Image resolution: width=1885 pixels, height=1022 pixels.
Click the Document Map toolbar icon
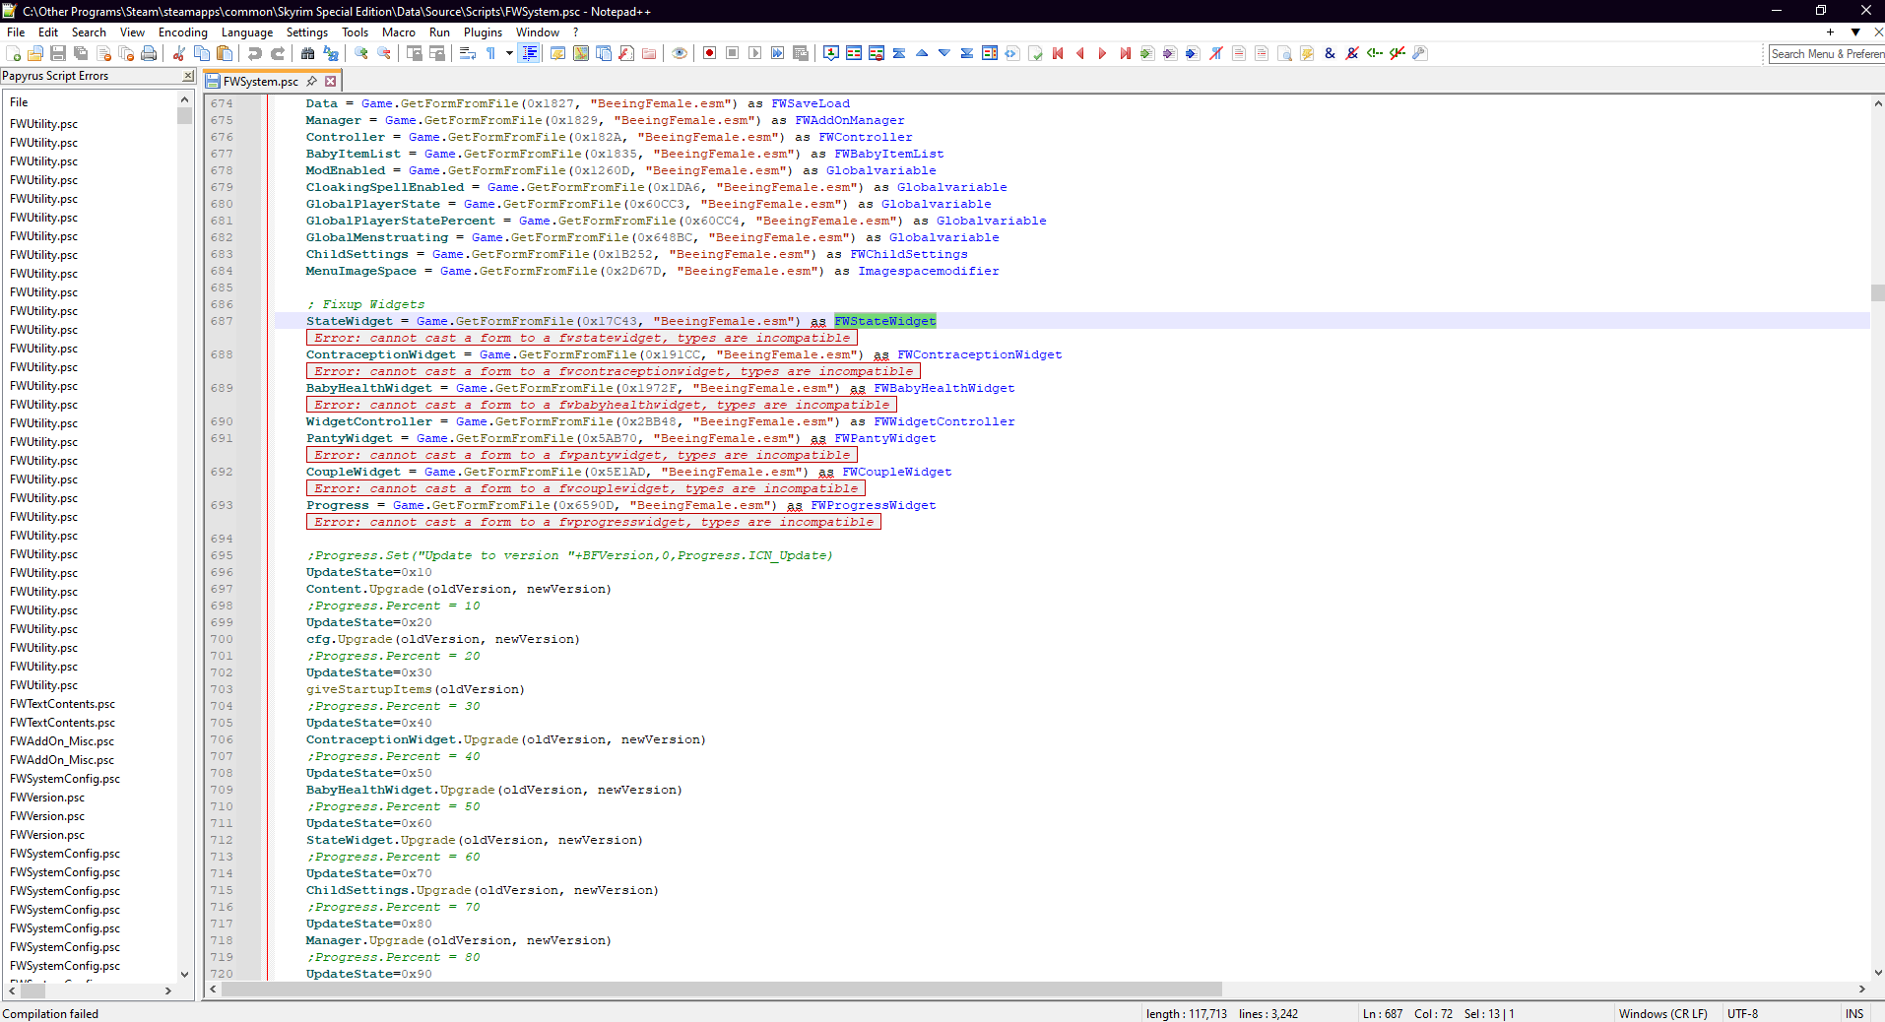point(581,53)
